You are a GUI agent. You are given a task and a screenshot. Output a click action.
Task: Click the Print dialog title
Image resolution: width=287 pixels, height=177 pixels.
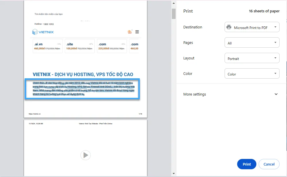pyautogui.click(x=188, y=11)
